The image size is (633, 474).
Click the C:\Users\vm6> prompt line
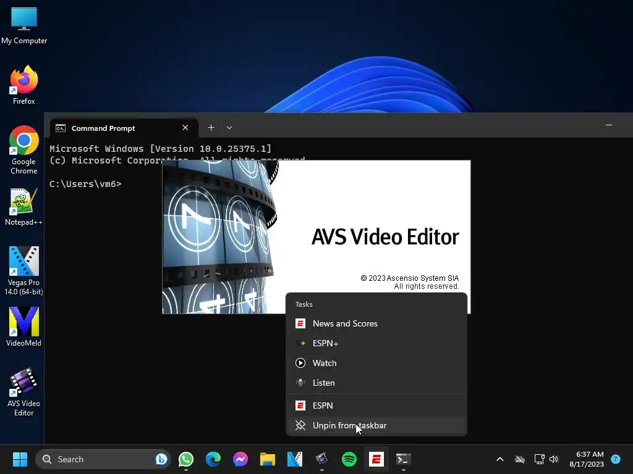(x=85, y=184)
